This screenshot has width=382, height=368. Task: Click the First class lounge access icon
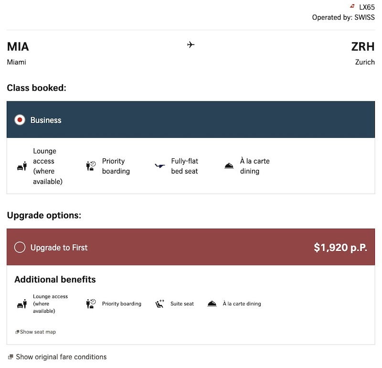[x=22, y=304]
